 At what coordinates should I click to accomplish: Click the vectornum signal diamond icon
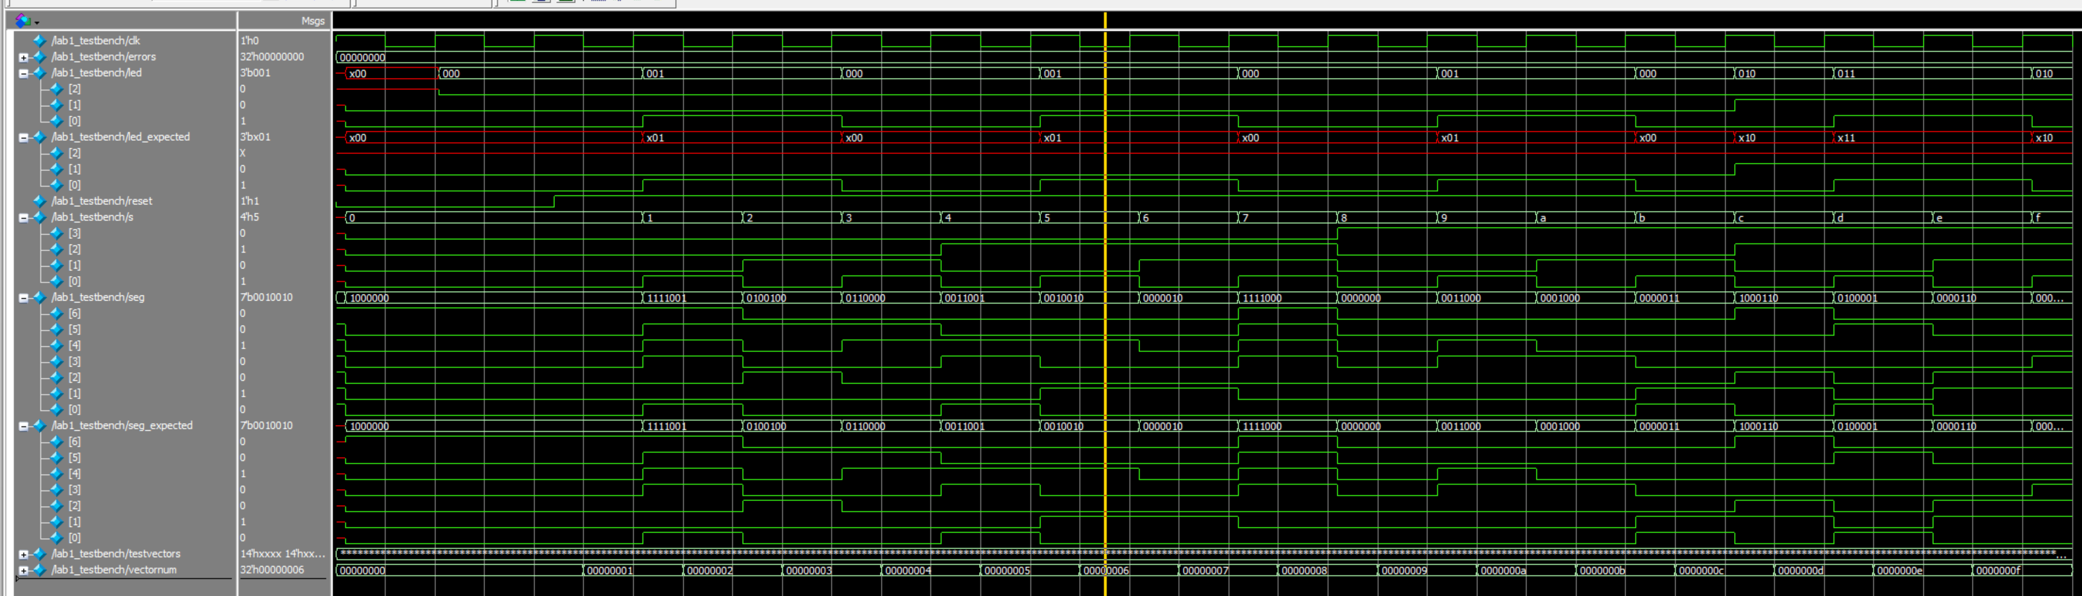tap(39, 570)
